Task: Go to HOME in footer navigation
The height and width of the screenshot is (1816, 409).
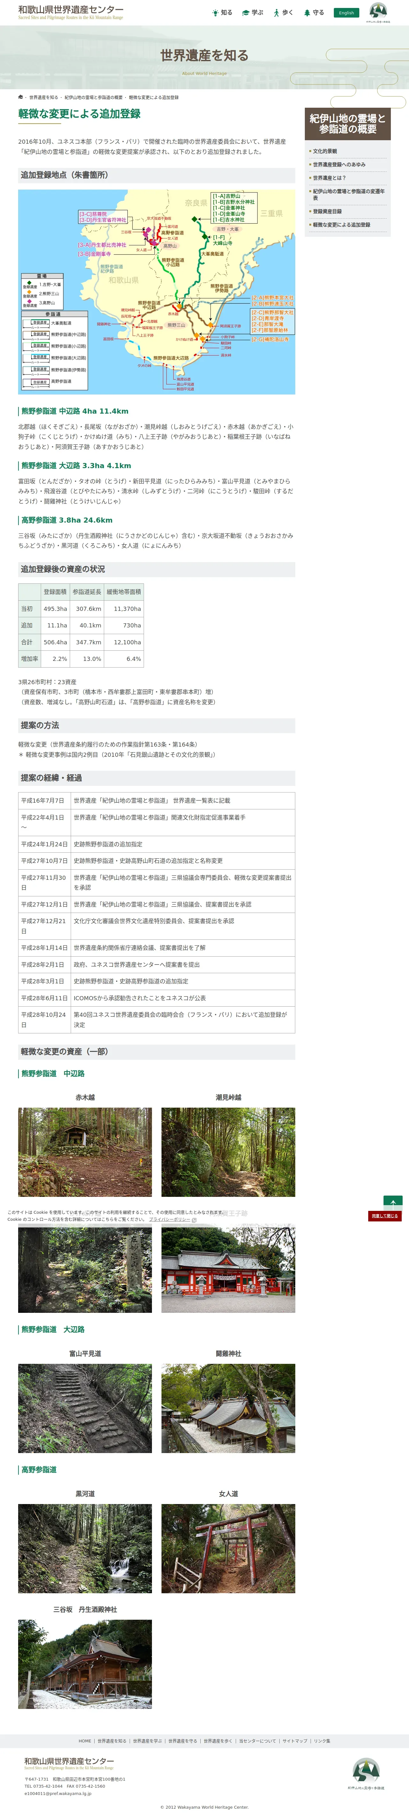Action: click(x=85, y=1740)
